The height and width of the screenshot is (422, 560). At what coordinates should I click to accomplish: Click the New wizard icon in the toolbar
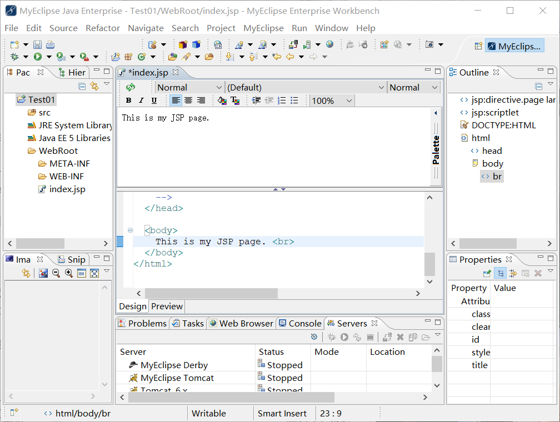[x=14, y=44]
